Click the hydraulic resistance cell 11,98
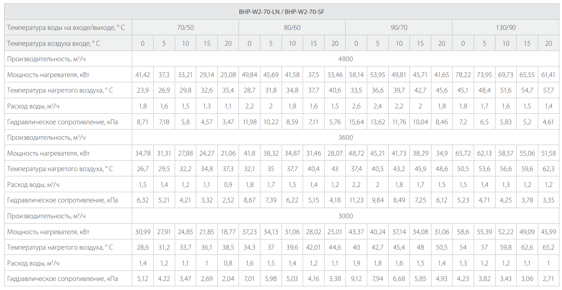Screen dimensions: 562x290 point(249,122)
